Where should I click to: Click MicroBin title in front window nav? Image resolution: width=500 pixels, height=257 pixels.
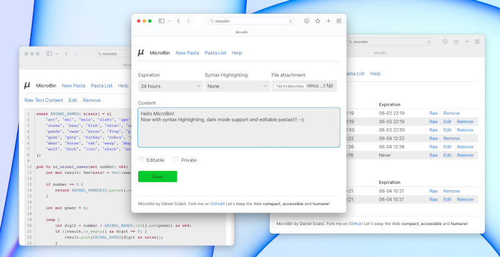[160, 53]
